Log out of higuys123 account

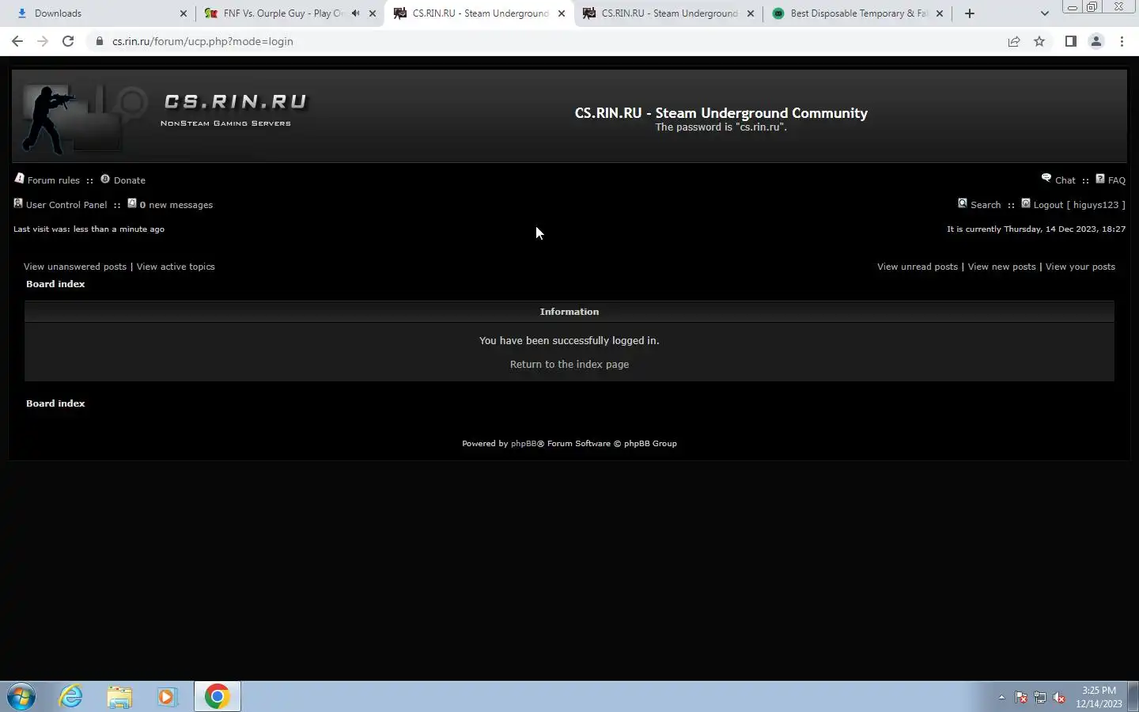pos(1079,205)
